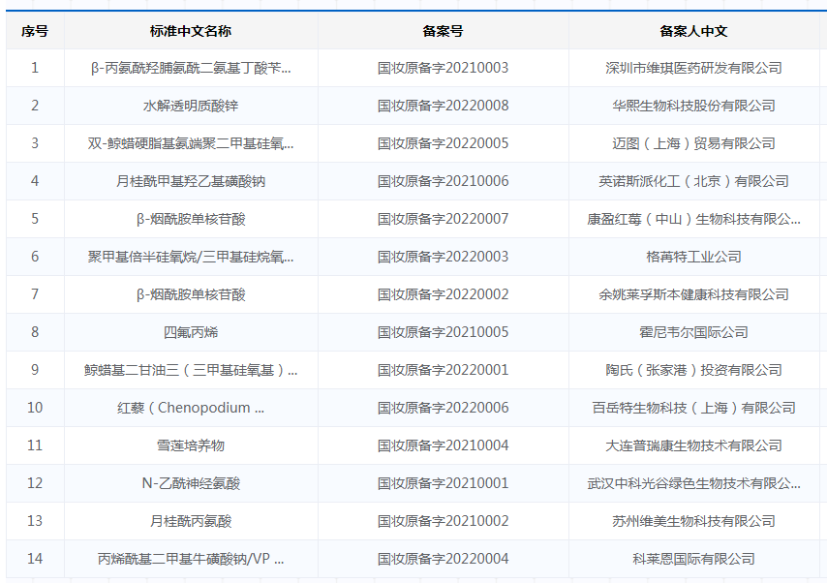This screenshot has height=583, width=827.
Task: Select the cell 雪莲培养物
Action: pos(191,445)
